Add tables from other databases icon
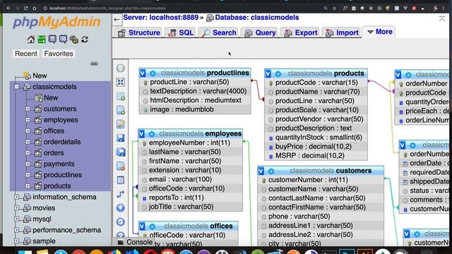452x254 pixels. click(121, 96)
